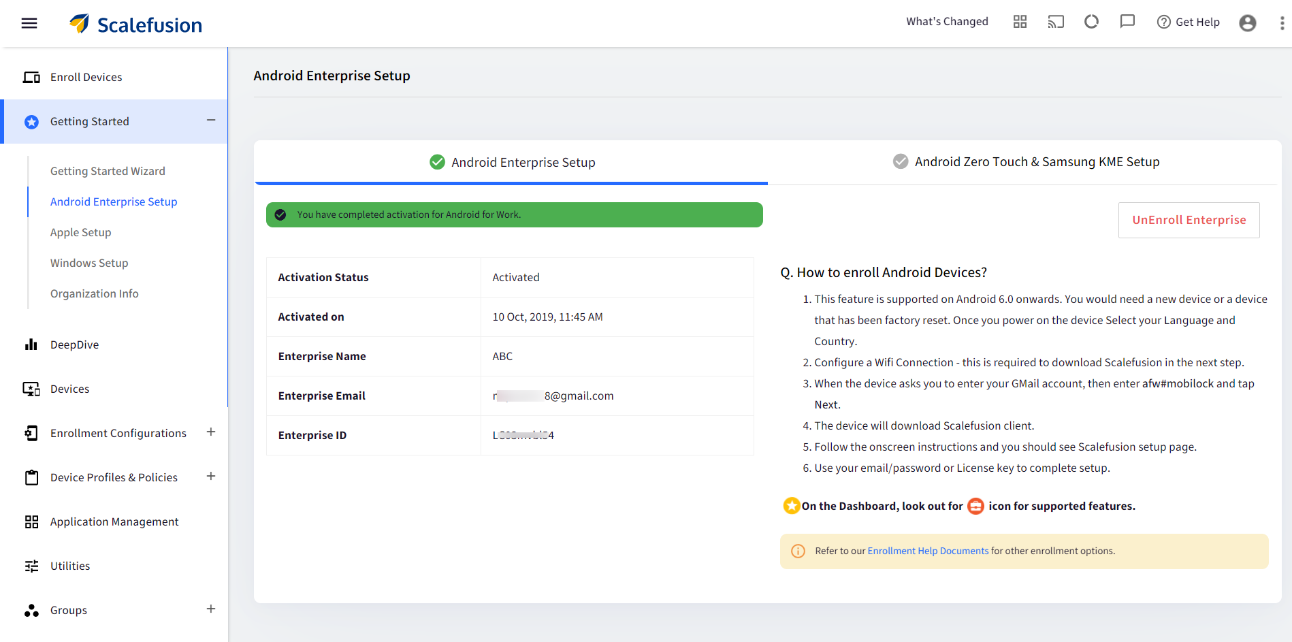Click the info icon in the yellow notice
Screen dimensions: 1292x642
[798, 551]
